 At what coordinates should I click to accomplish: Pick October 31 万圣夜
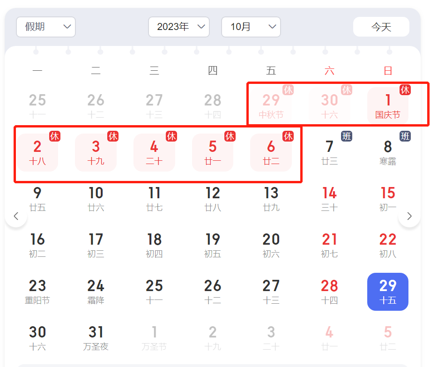tap(96, 338)
